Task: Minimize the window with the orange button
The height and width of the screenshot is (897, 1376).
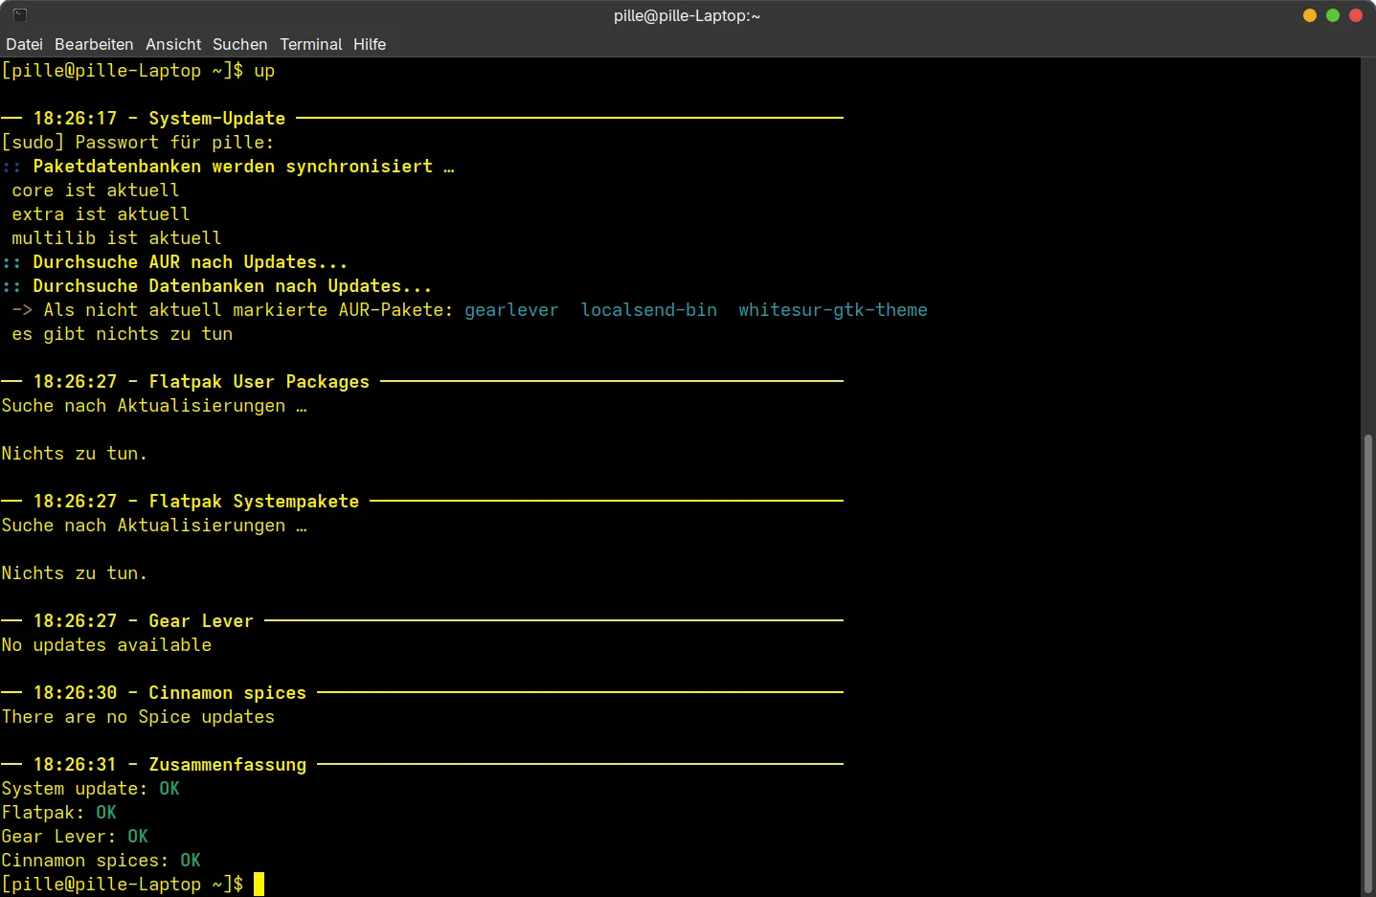Action: [1310, 15]
